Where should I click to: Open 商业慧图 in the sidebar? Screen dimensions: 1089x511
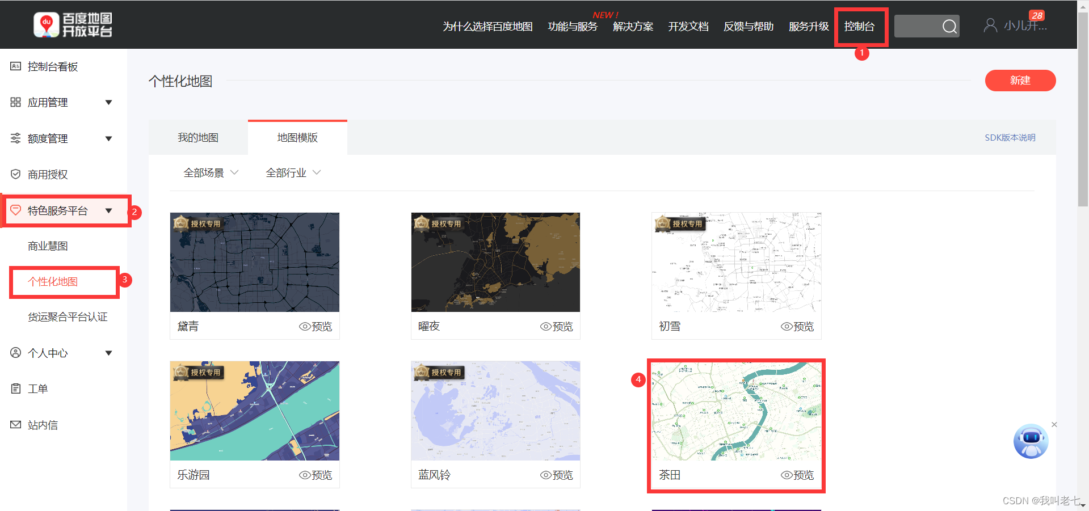48,246
